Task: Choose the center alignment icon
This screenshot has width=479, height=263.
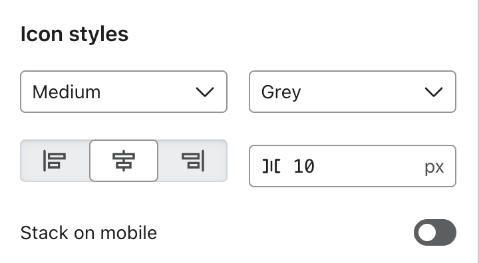Action: tap(124, 161)
